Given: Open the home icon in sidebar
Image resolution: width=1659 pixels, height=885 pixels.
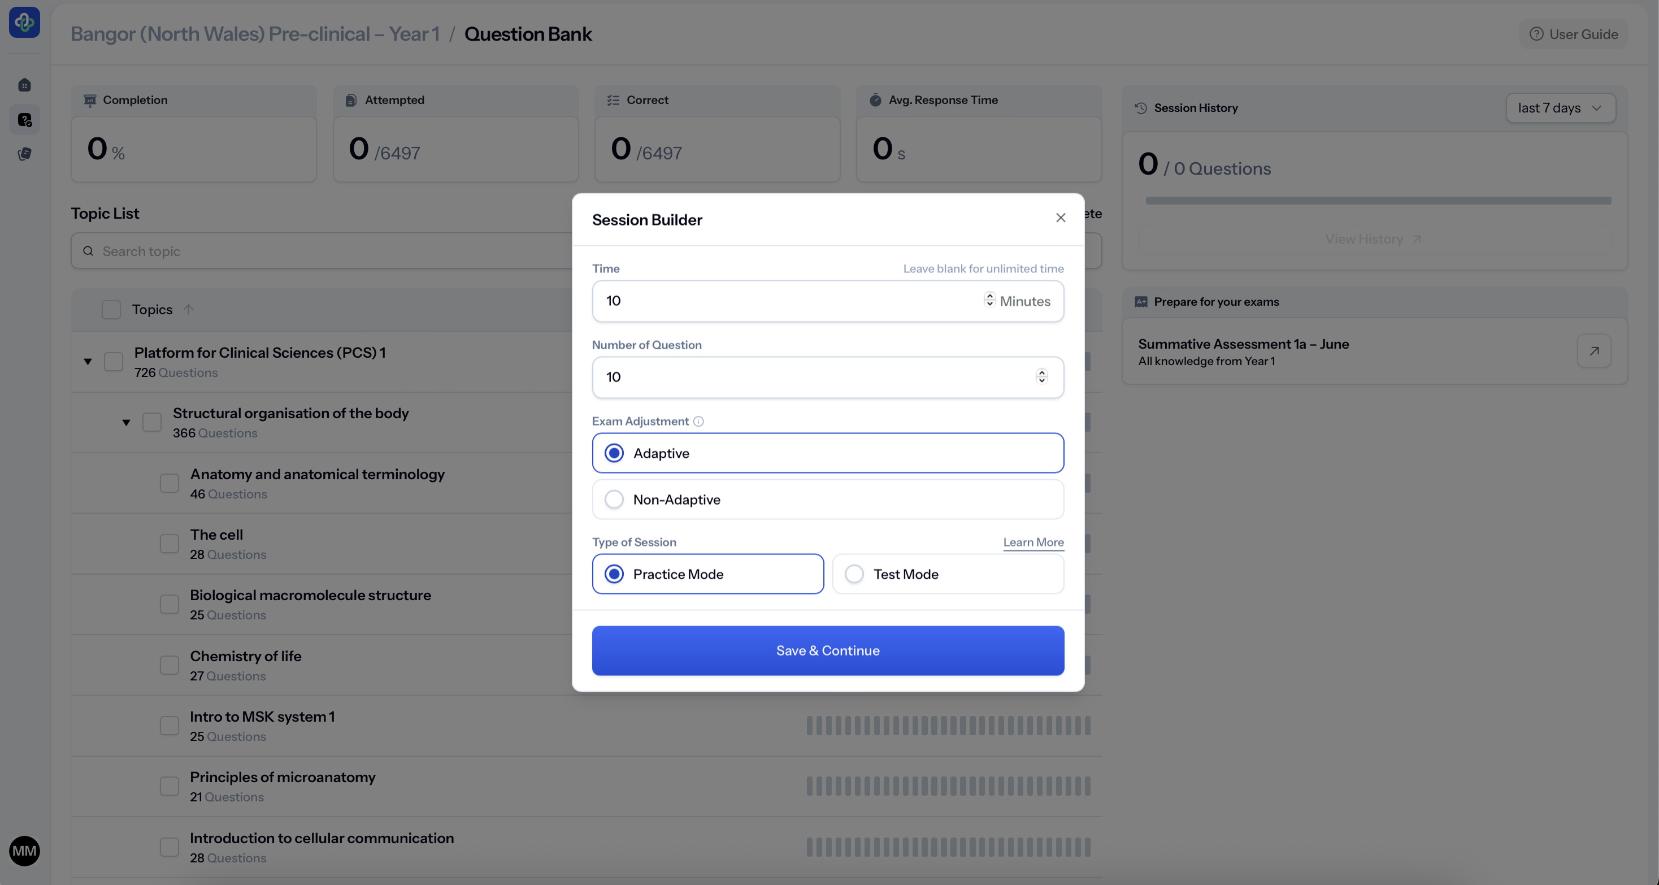Looking at the screenshot, I should 24,85.
